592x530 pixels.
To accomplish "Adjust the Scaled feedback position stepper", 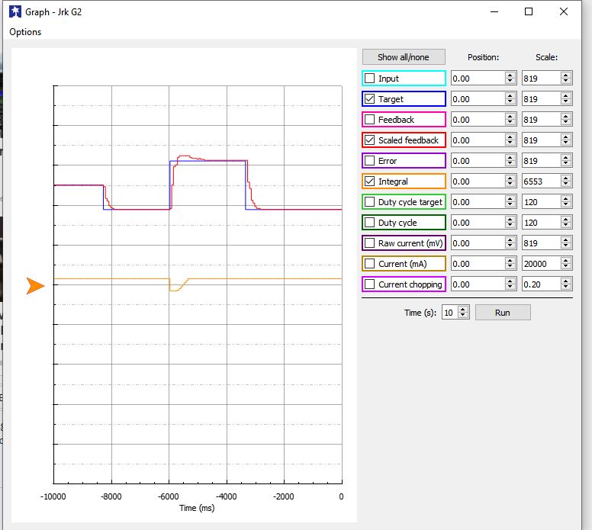I will tap(510, 140).
